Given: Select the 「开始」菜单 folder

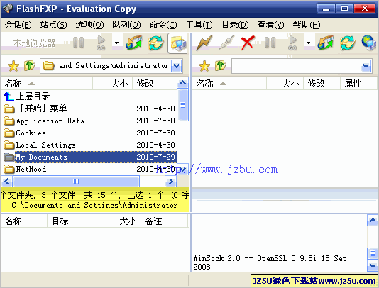Looking at the screenshot, I should [x=89, y=109].
